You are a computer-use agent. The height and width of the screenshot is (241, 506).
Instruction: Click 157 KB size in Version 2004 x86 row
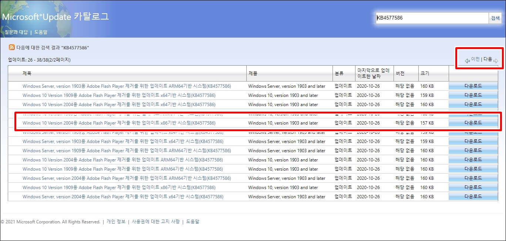coord(427,123)
